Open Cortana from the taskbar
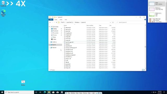The image size is (167, 94). [x=36, y=92]
